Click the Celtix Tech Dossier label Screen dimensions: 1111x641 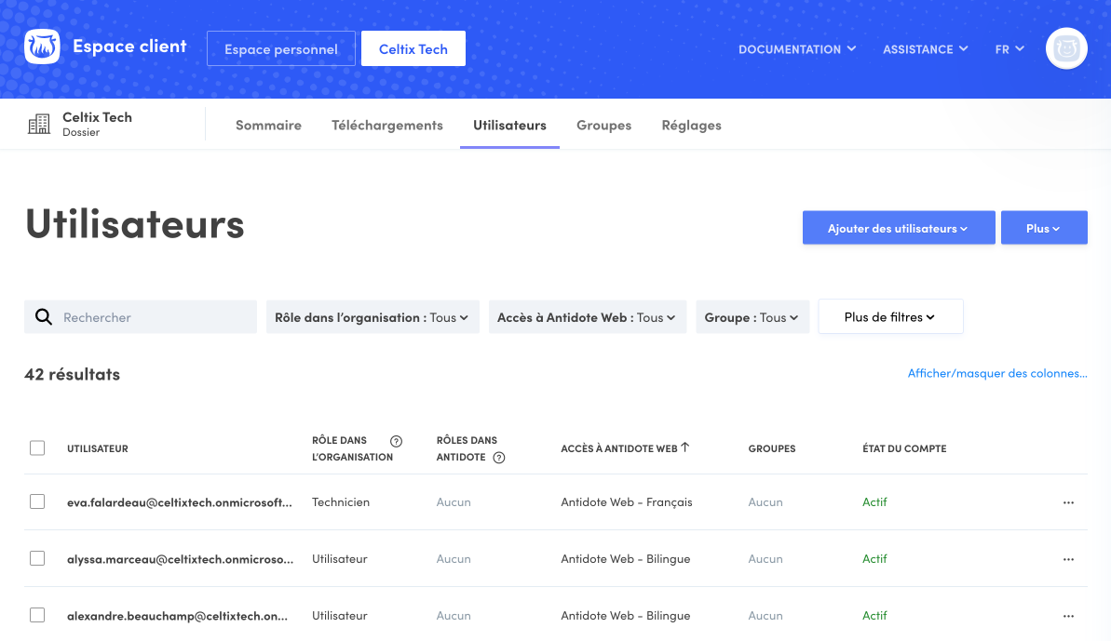(x=97, y=124)
